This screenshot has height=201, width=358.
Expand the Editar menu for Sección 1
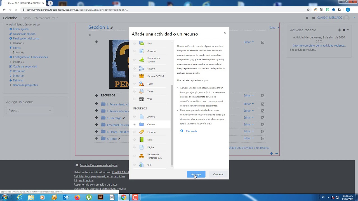pyautogui.click(x=274, y=28)
